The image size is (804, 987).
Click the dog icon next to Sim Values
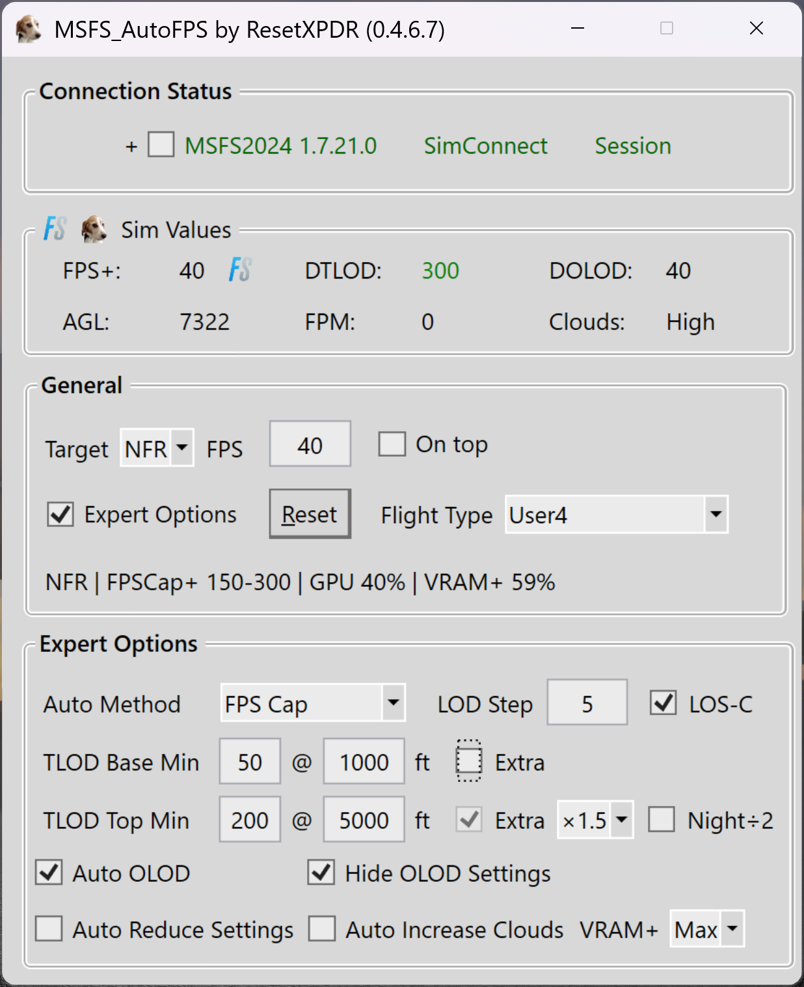pyautogui.click(x=94, y=229)
